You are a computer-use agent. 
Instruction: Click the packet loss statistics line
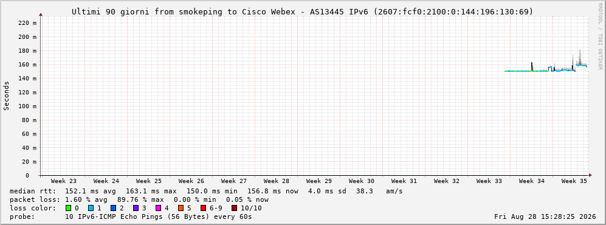[139, 200]
